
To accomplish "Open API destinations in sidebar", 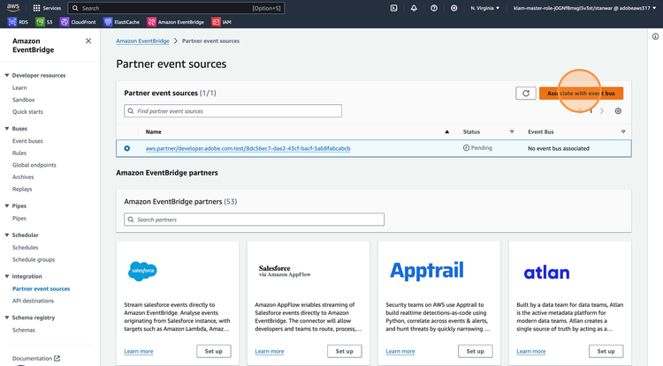I will 33,301.
